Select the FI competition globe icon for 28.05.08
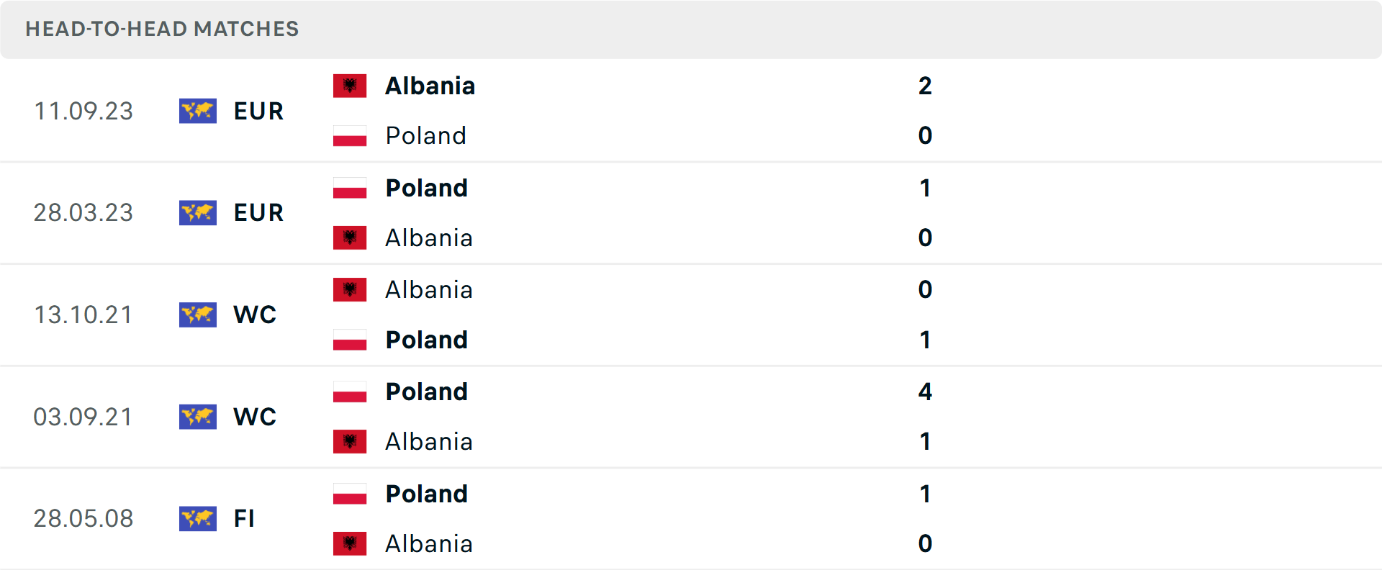Viewport: 1382px width, 570px height. (x=197, y=519)
